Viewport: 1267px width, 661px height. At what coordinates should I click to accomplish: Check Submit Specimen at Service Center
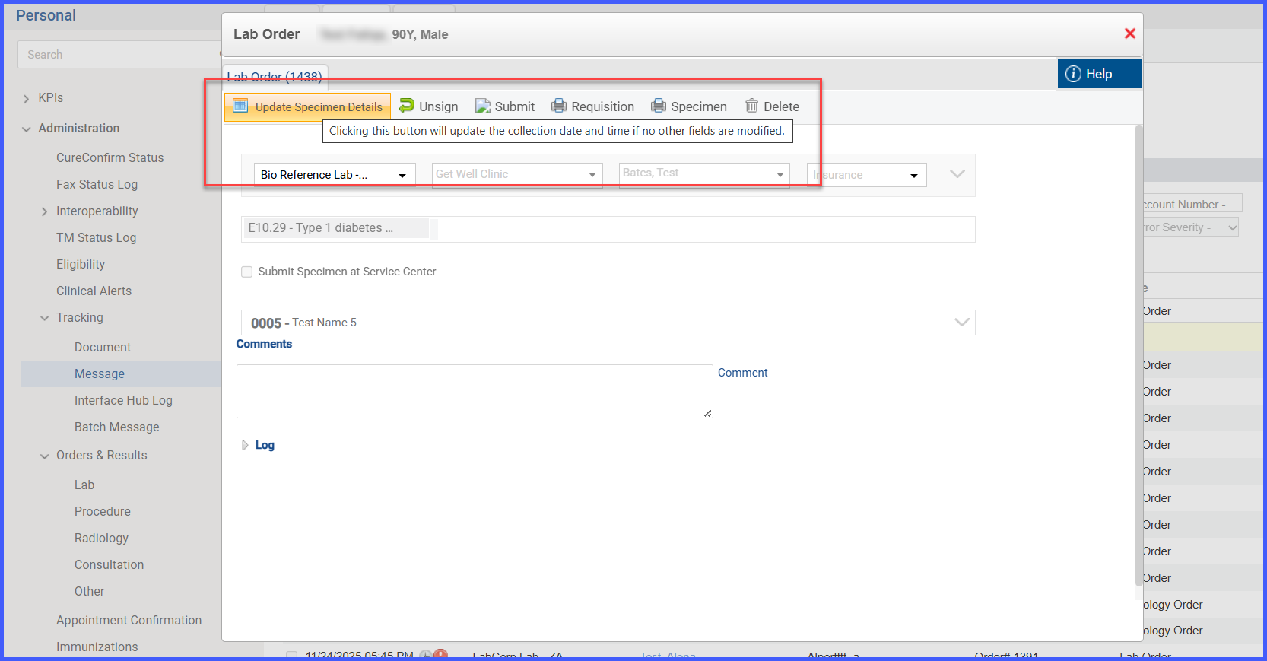click(246, 272)
